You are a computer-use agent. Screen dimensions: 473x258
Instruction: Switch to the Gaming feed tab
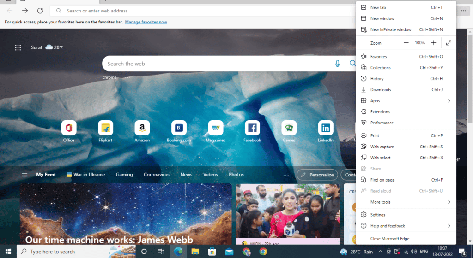click(x=124, y=175)
